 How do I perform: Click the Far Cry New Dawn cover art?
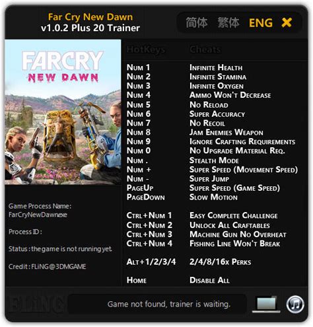point(63,112)
